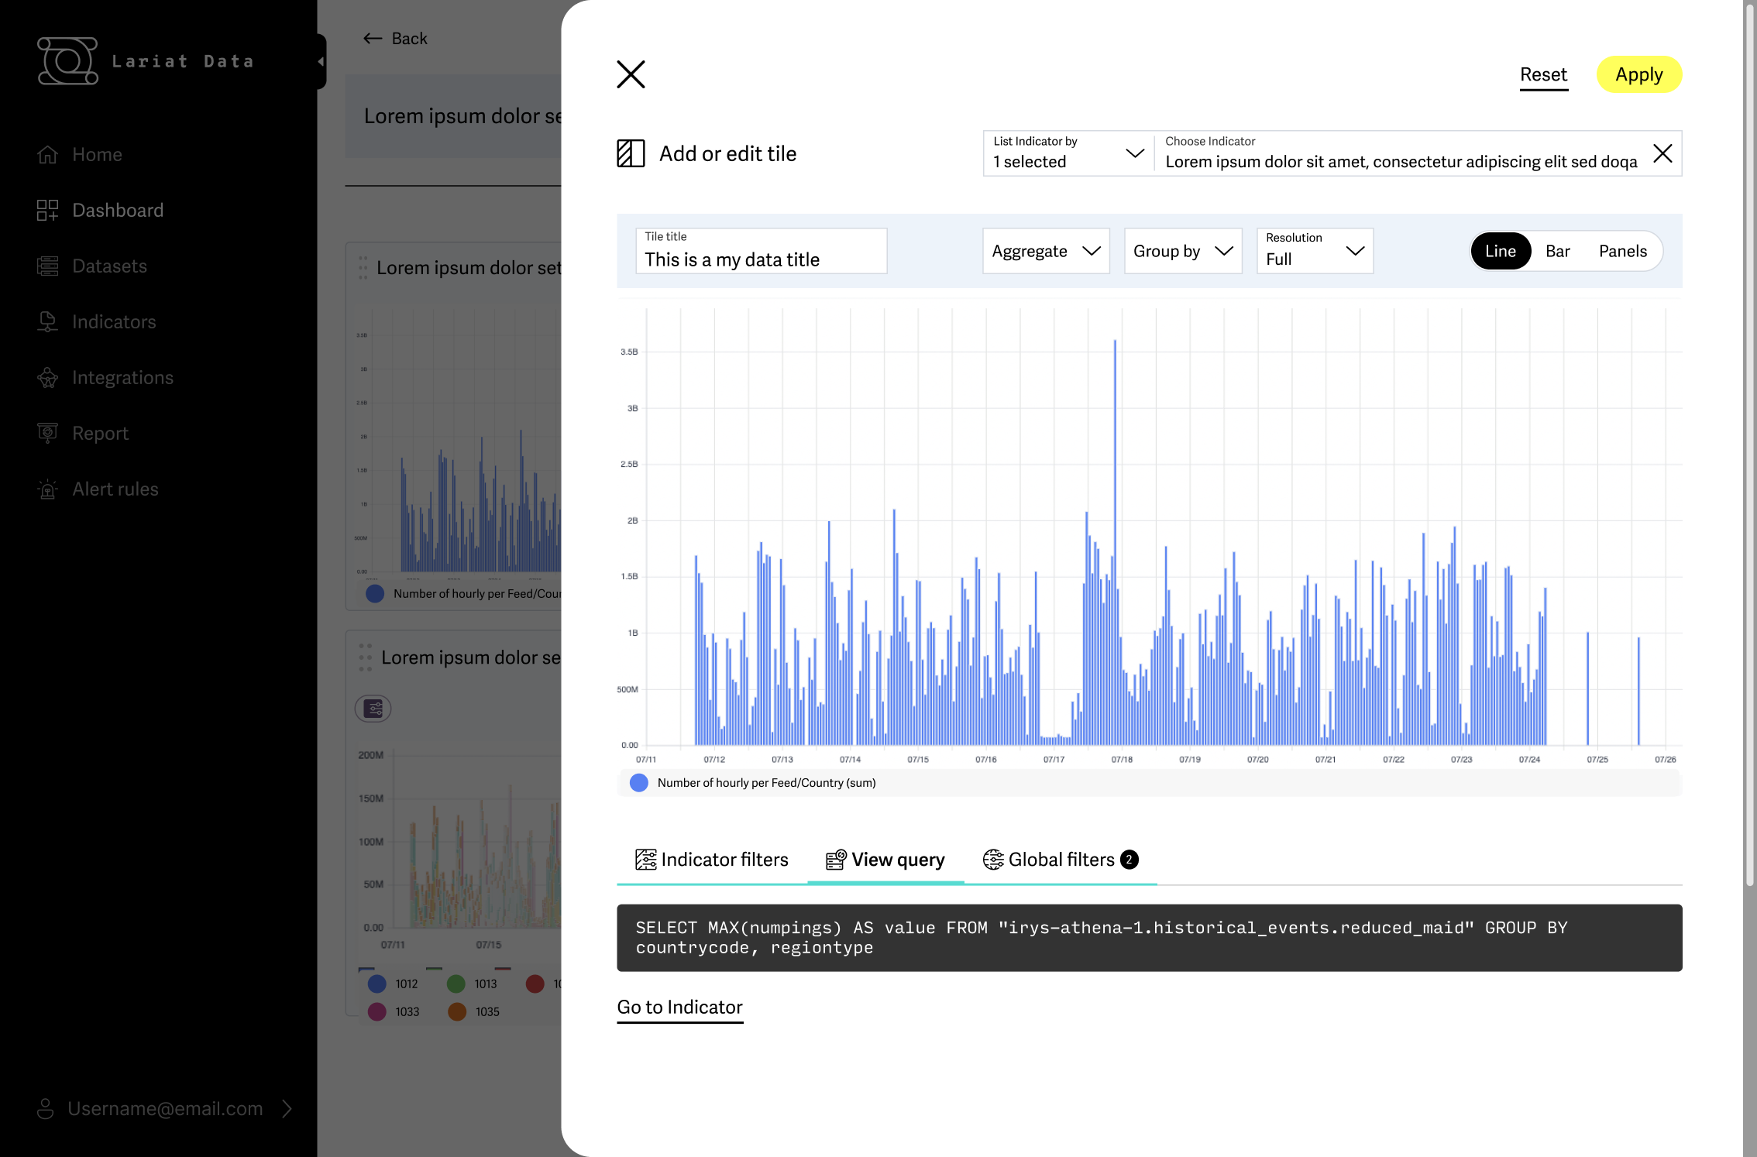Click the filter icon on second tile
Image resolution: width=1757 pixels, height=1157 pixels.
click(373, 709)
